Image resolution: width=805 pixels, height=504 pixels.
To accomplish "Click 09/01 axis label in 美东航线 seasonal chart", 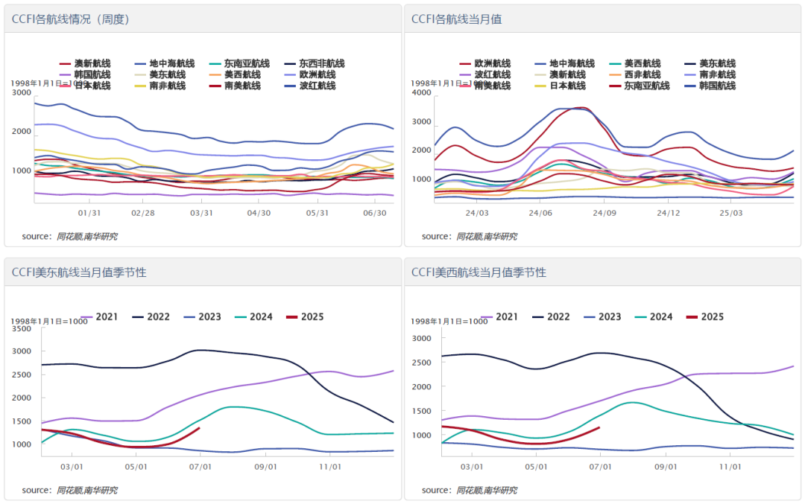I will coord(265,467).
